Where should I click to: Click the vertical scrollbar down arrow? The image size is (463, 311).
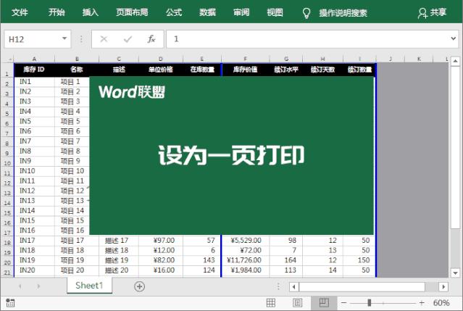[x=455, y=273]
